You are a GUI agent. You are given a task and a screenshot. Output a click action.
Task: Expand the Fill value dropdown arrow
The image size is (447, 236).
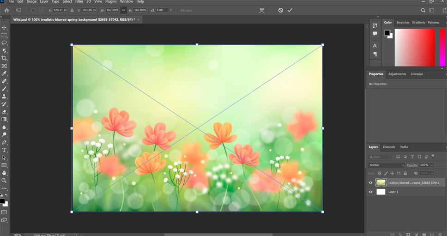432,173
